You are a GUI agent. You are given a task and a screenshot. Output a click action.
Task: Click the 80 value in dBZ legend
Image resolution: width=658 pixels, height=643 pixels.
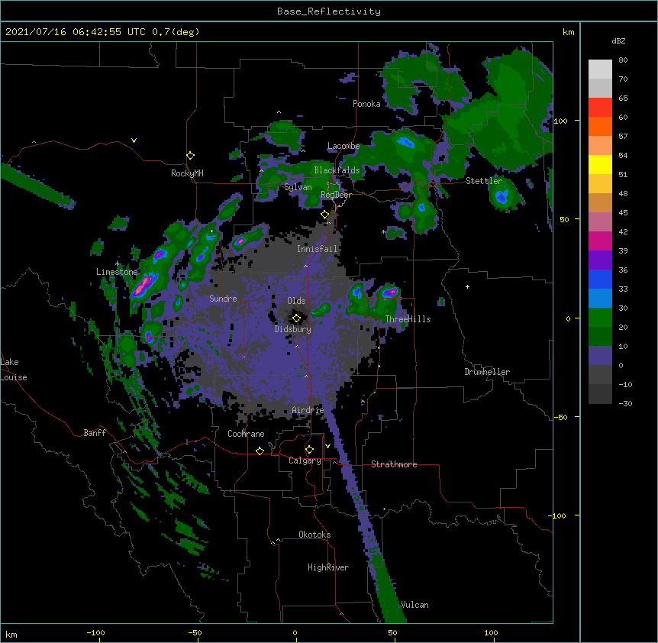click(x=623, y=60)
